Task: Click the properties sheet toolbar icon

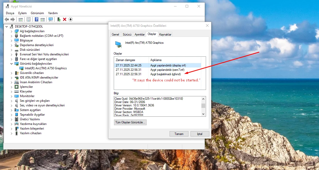Action: coord(28,19)
